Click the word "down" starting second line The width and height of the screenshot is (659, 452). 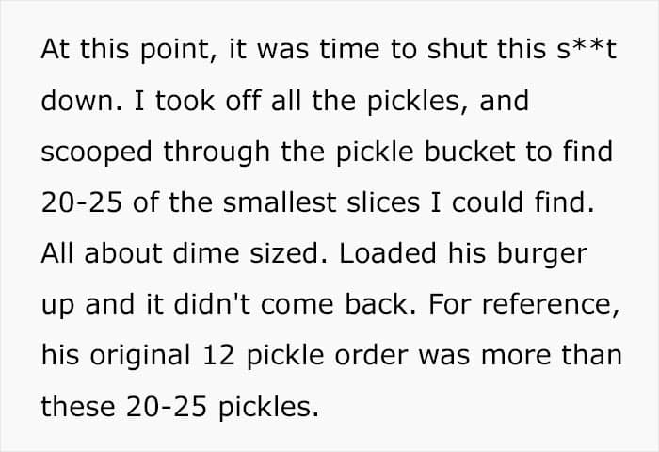[72, 101]
